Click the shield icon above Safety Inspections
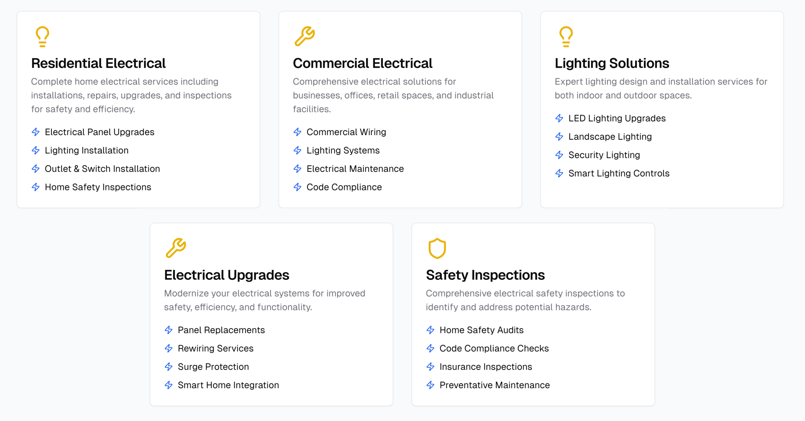 click(437, 248)
